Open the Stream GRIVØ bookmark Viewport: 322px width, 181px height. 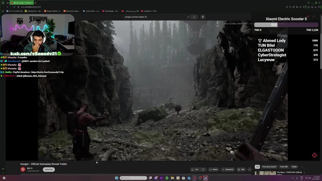pos(53,11)
